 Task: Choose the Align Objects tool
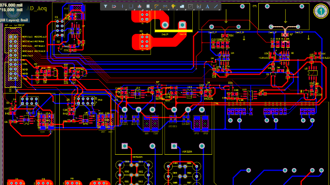click(139, 6)
